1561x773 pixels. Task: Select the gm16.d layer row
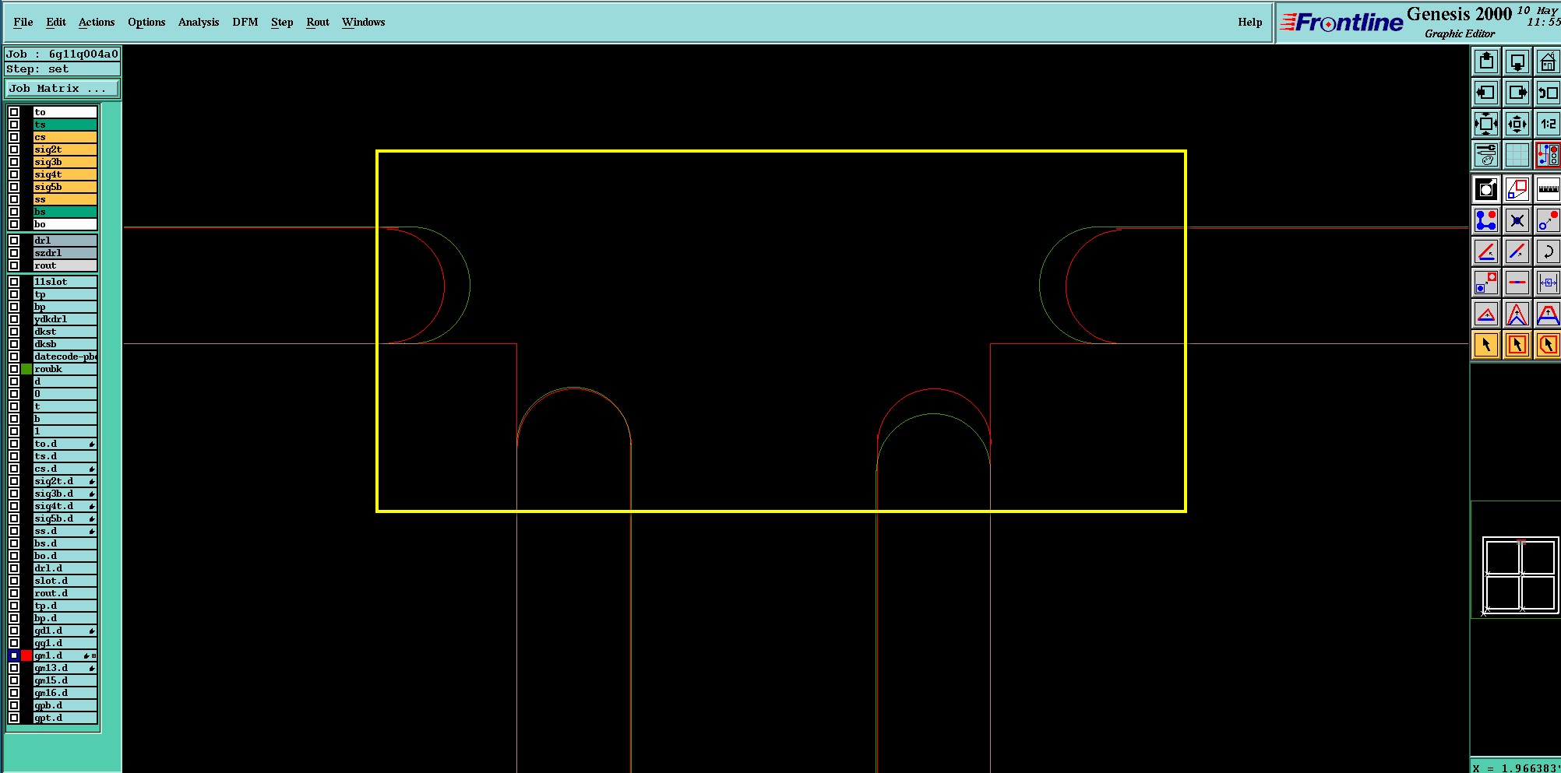[x=65, y=693]
